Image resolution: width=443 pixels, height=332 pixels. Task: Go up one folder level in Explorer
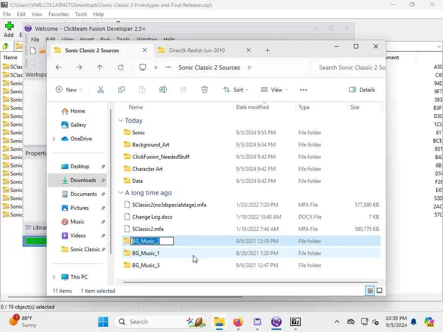pyautogui.click(x=100, y=67)
